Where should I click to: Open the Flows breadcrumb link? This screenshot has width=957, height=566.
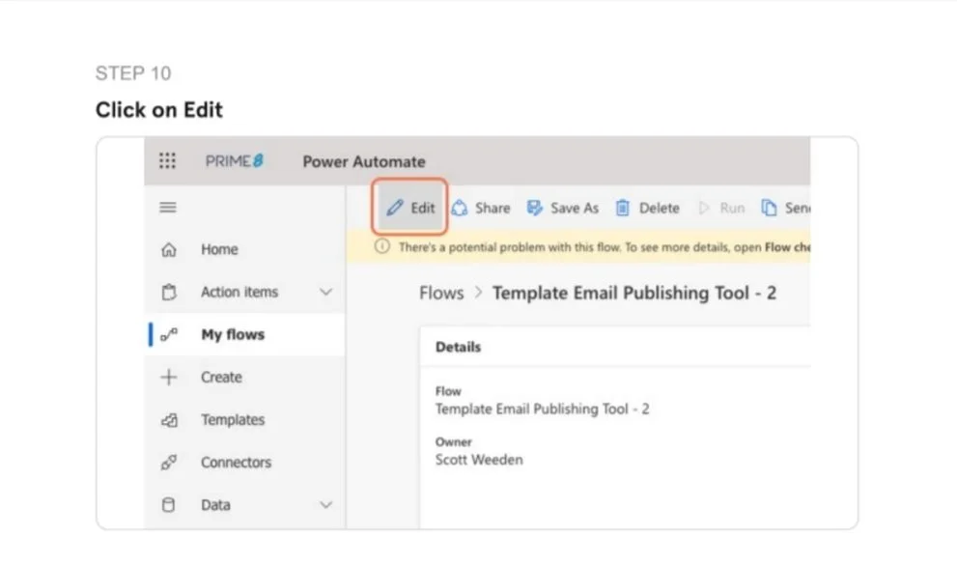pyautogui.click(x=440, y=293)
